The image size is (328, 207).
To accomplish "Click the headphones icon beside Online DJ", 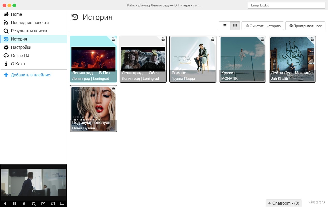I will (x=6, y=56).
